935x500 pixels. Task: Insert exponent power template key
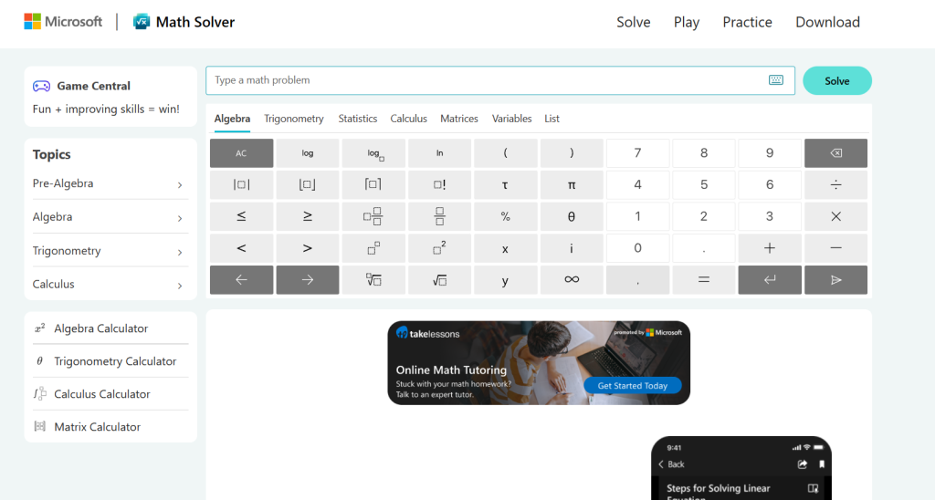373,248
